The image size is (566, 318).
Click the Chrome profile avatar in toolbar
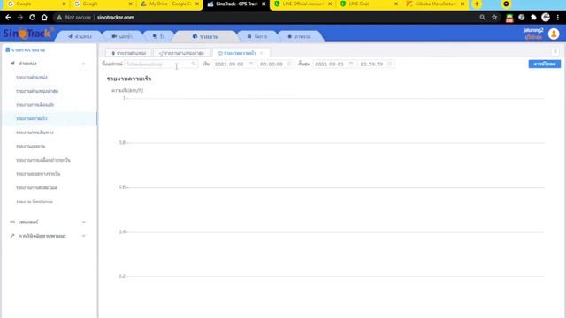coord(546,18)
